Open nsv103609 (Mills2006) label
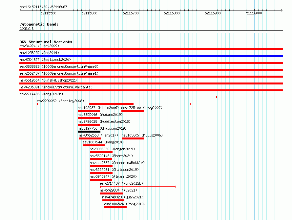 point(142,135)
